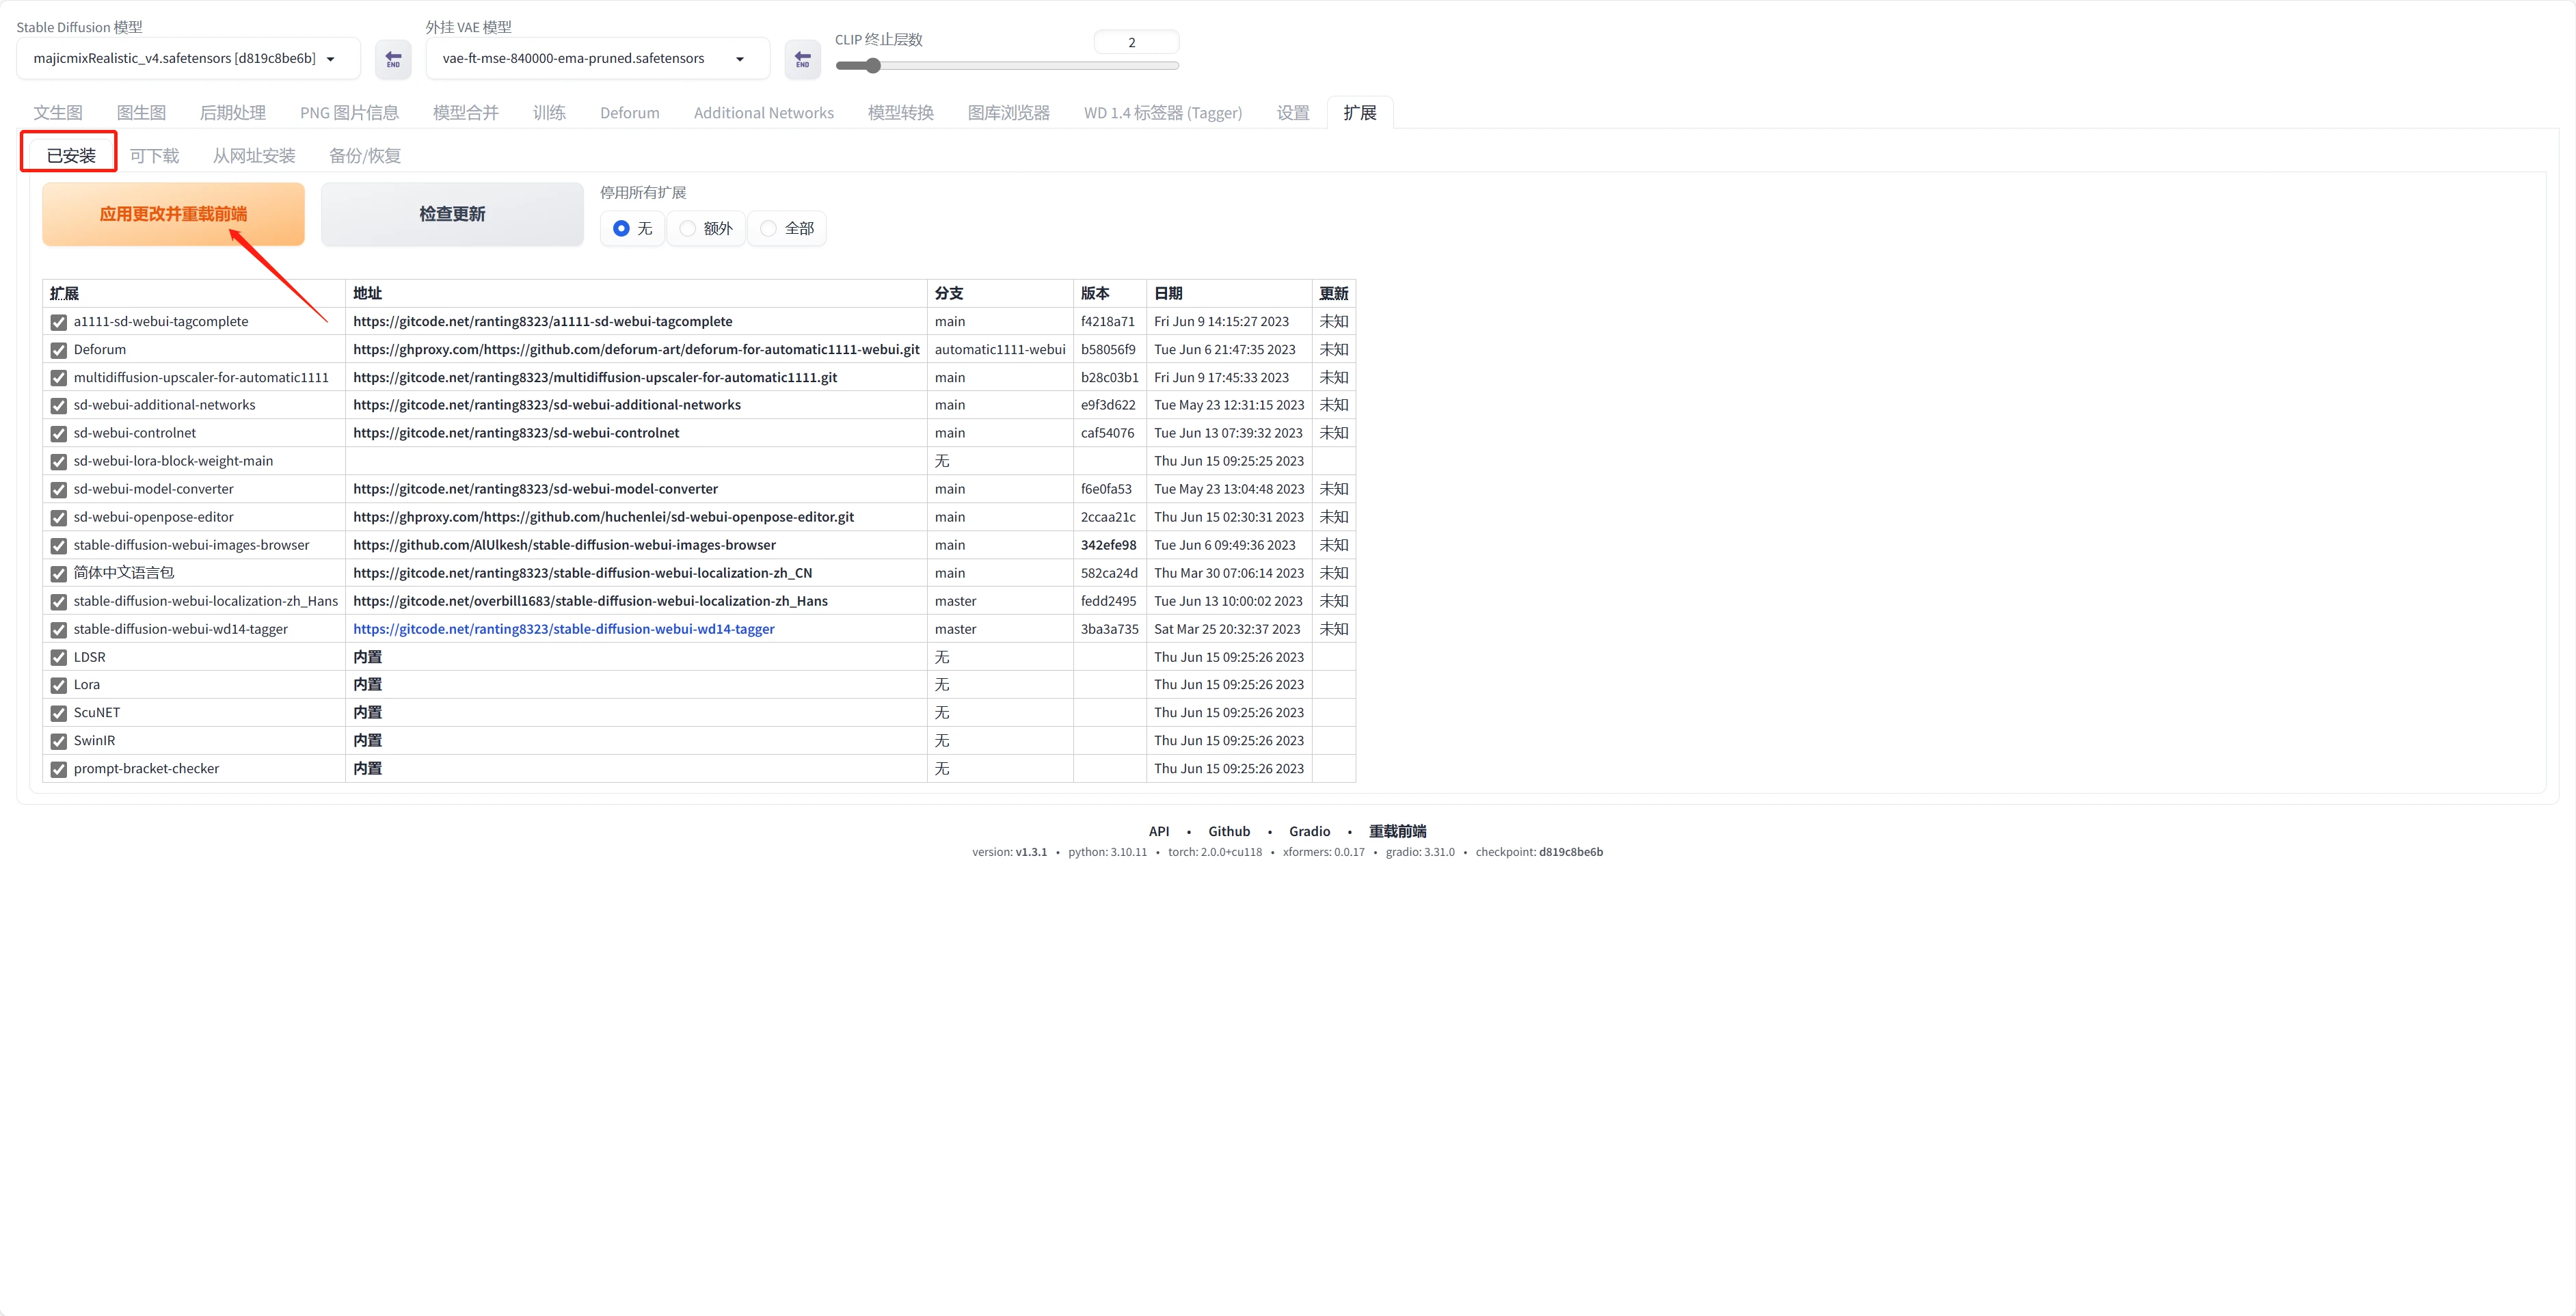The height and width of the screenshot is (1316, 2576).
Task: Click the automatic1111-webui branch cell
Action: [x=1000, y=349]
